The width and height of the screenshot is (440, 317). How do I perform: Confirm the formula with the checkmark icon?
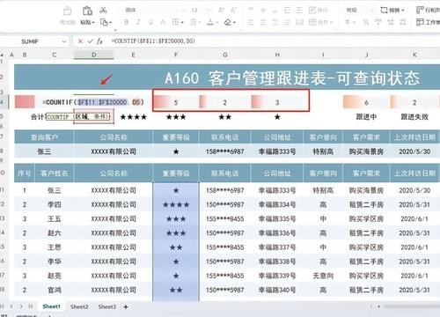coord(90,41)
